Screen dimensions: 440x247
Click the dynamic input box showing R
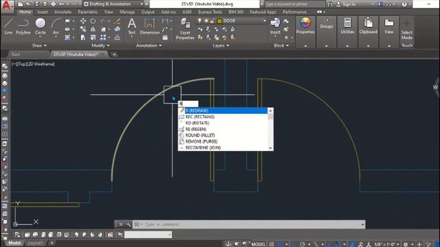tap(188, 104)
